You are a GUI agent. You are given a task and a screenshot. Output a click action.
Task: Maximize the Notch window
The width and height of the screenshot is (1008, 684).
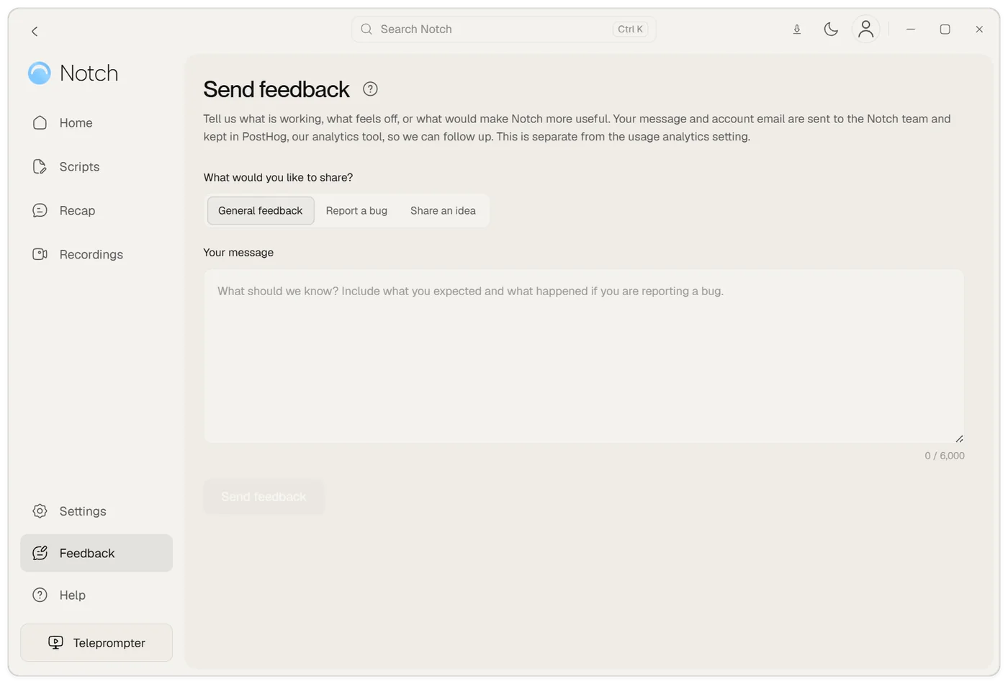point(945,30)
